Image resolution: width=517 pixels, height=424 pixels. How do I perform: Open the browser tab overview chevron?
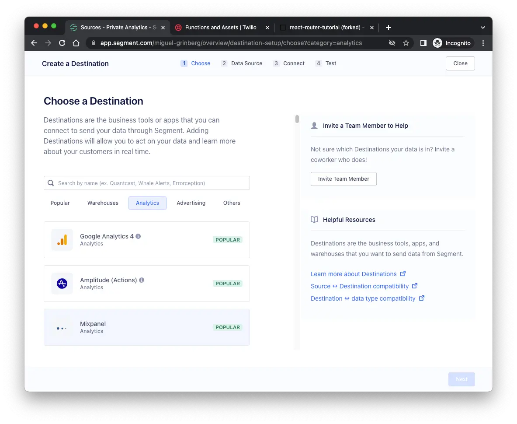point(482,27)
